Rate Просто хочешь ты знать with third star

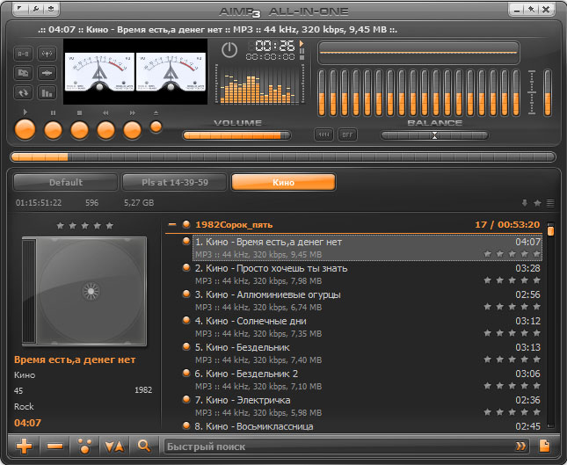pos(512,280)
